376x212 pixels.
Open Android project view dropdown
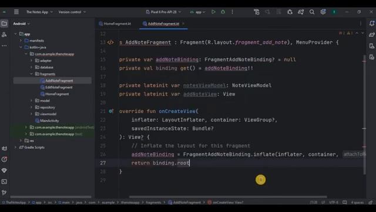[x=21, y=24]
